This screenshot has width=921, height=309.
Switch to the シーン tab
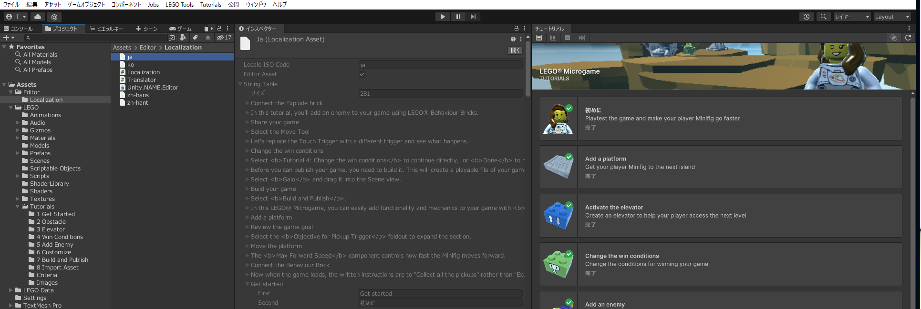pyautogui.click(x=147, y=29)
